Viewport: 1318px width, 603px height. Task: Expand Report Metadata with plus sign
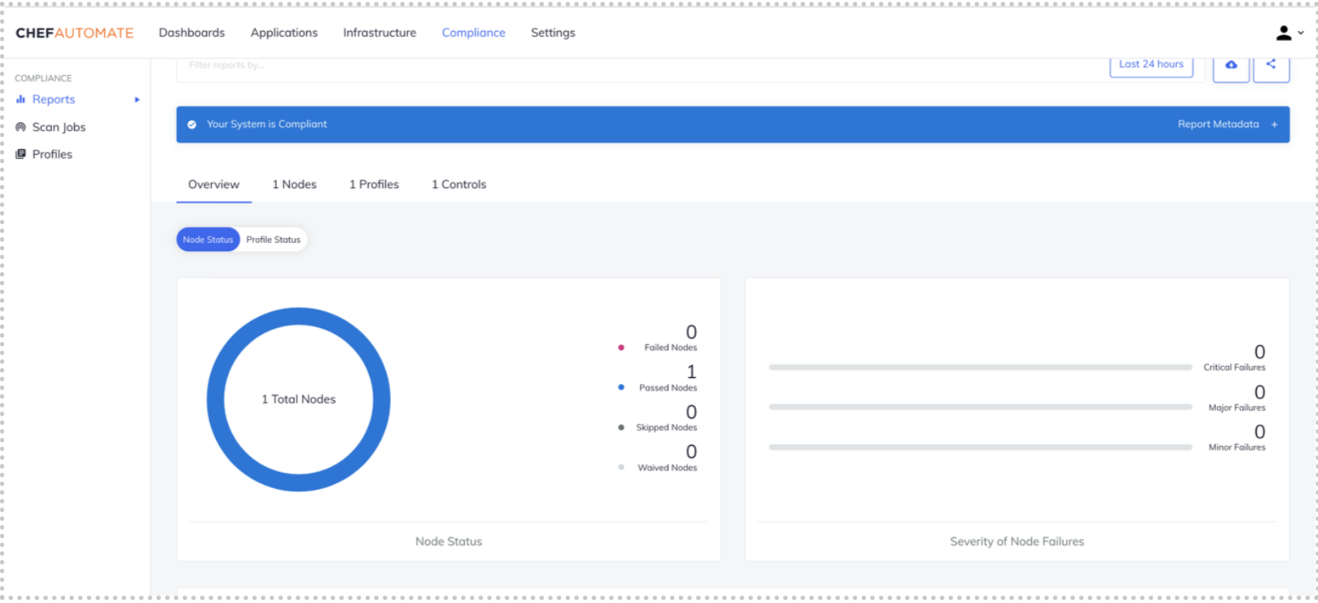(x=1274, y=125)
